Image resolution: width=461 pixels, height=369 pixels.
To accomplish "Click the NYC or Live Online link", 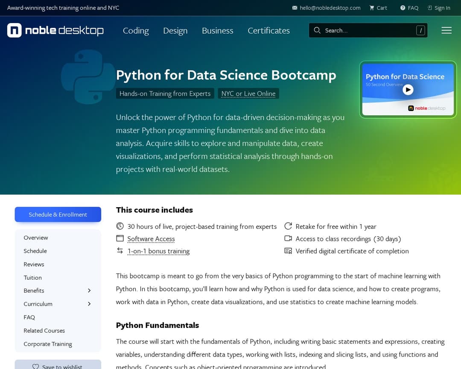I will (248, 94).
